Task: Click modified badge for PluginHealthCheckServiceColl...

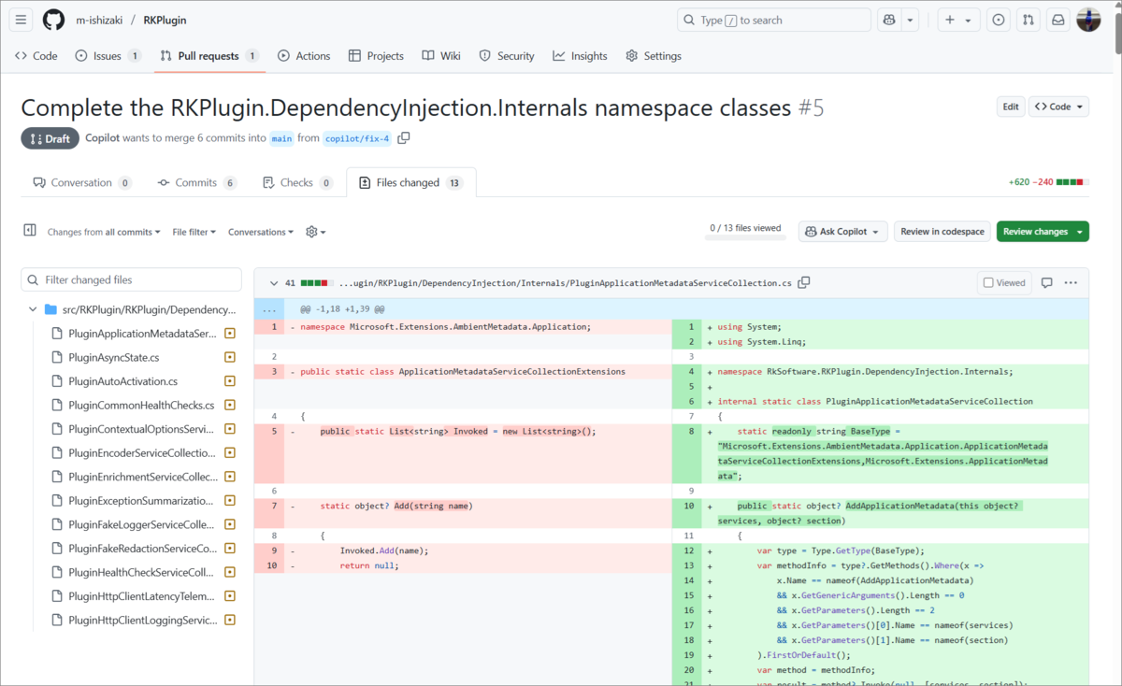Action: click(x=230, y=572)
